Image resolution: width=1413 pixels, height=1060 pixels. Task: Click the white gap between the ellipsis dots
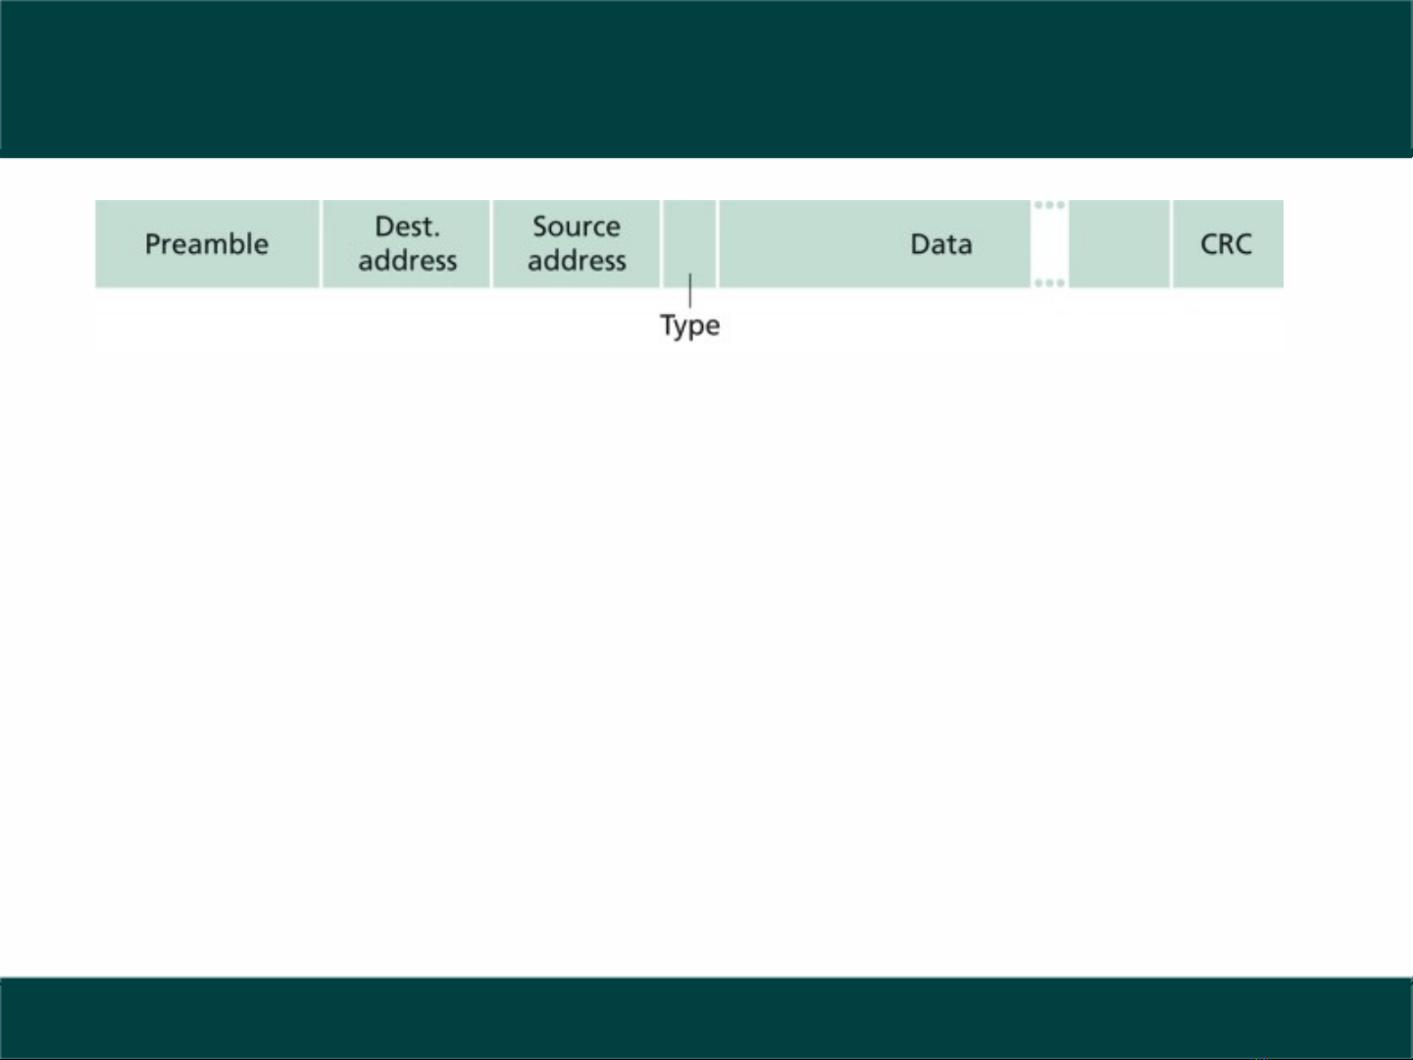(x=1049, y=244)
